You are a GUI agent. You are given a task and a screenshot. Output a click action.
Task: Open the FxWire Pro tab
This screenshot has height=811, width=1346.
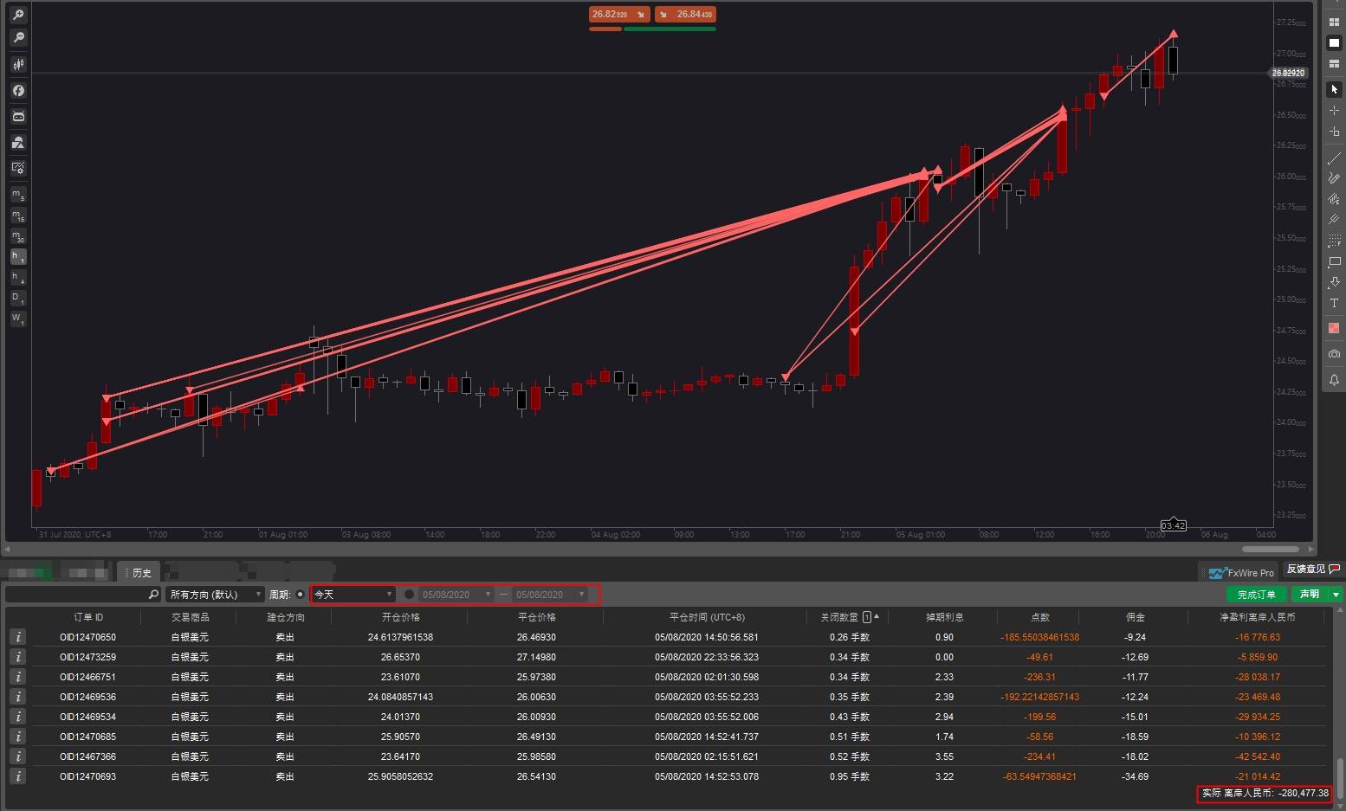(x=1241, y=573)
